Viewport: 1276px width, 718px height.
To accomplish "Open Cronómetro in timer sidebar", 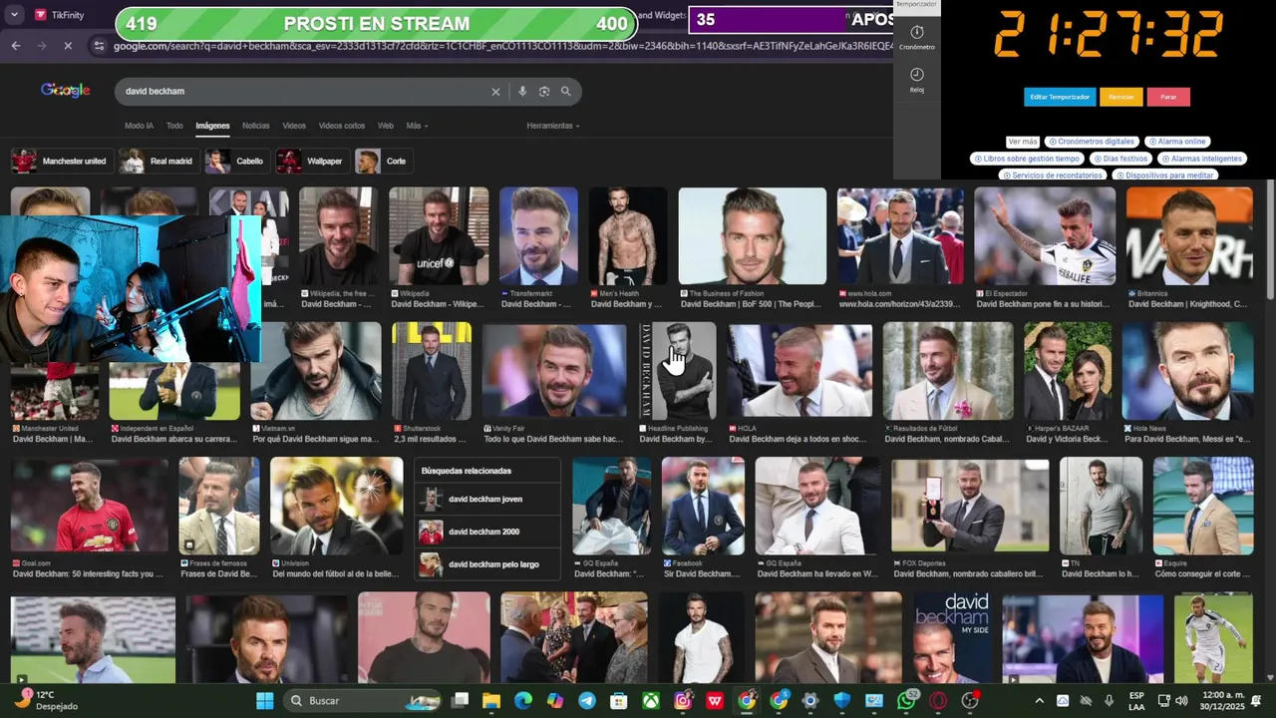I will [917, 38].
